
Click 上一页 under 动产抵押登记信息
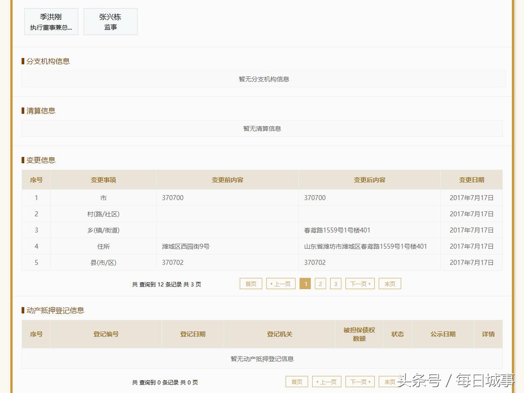pyautogui.click(x=327, y=381)
